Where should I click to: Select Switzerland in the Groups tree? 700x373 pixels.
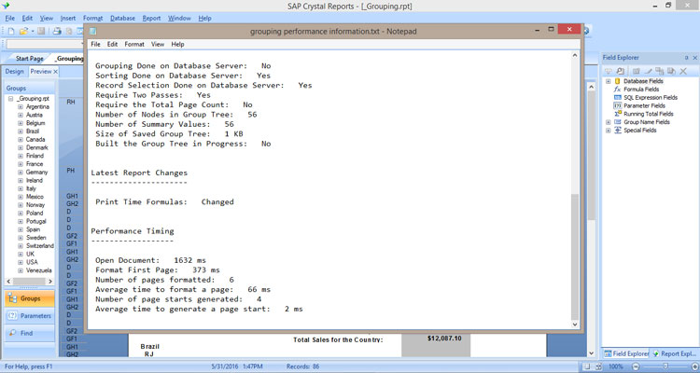pos(40,246)
